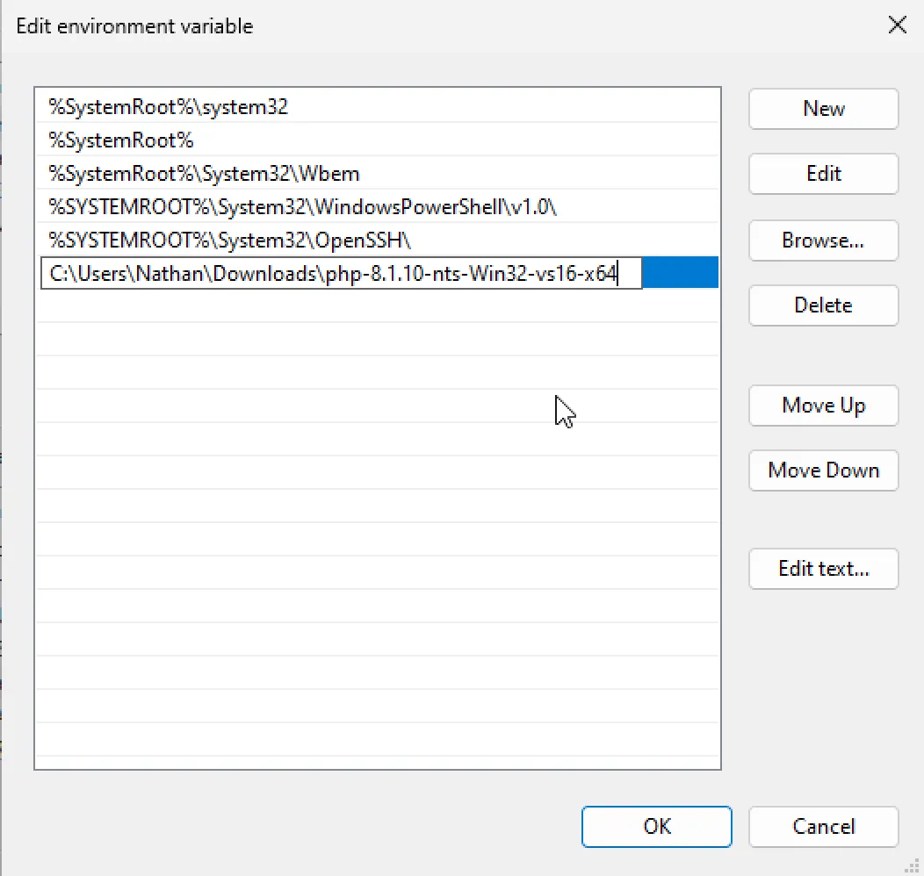Confirm changes with OK
The width and height of the screenshot is (924, 876).
click(x=656, y=827)
